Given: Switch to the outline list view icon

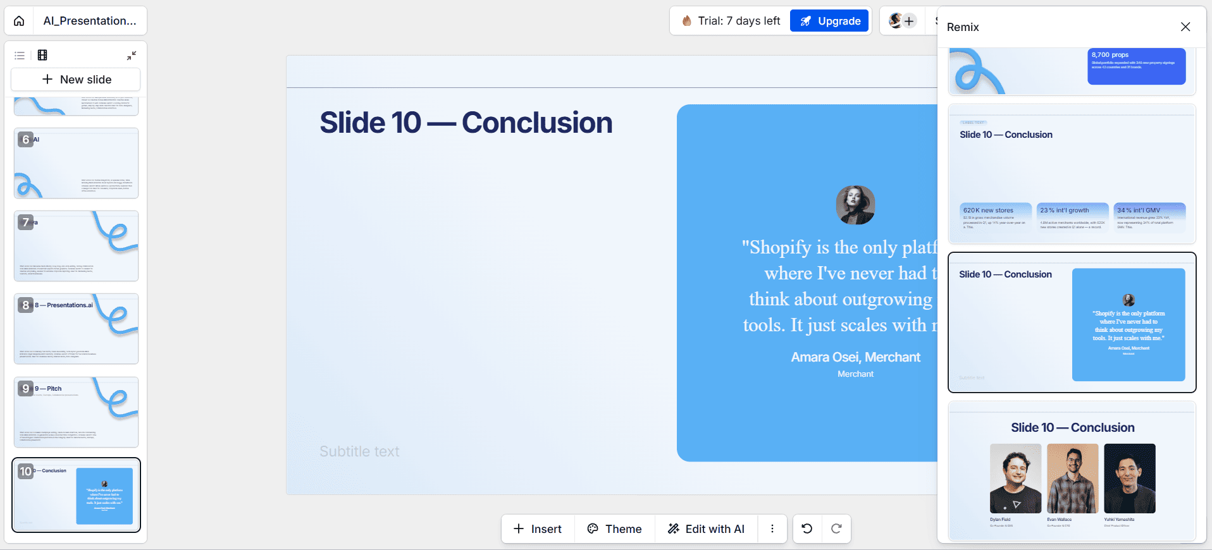Looking at the screenshot, I should tap(20, 56).
